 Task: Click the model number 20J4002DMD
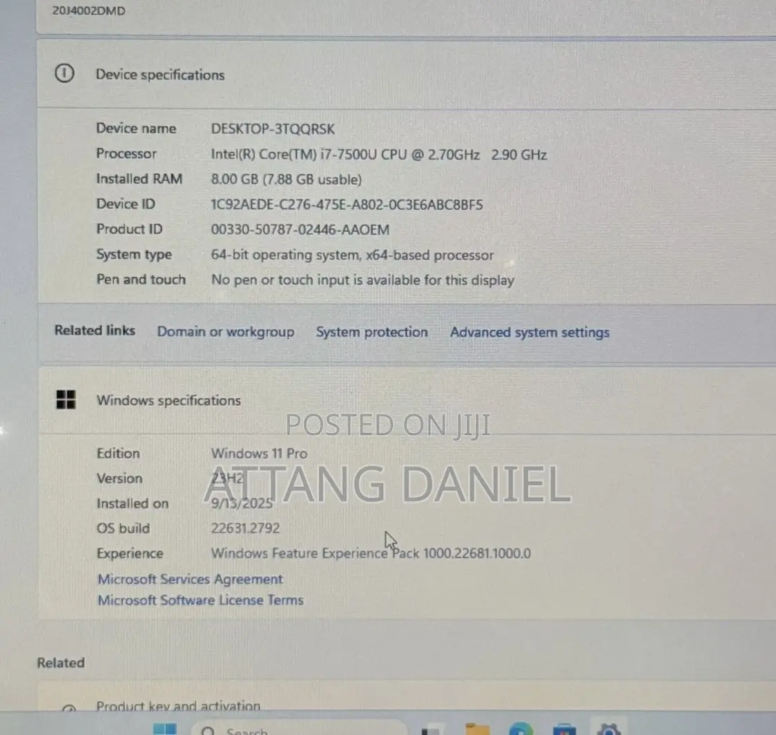tap(88, 11)
